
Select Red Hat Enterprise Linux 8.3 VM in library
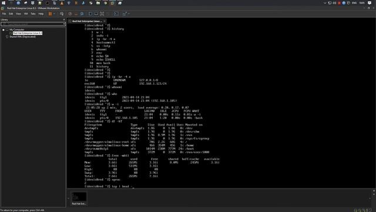[x=28, y=33]
